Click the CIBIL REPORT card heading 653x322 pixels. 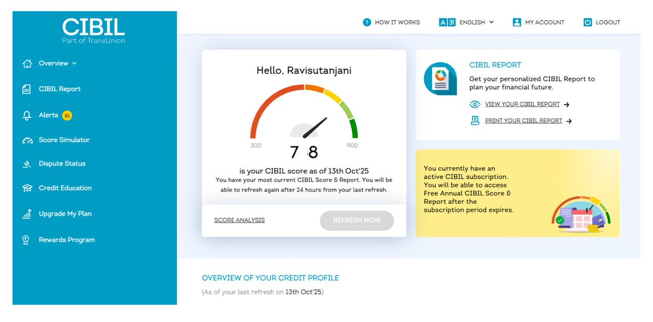495,65
